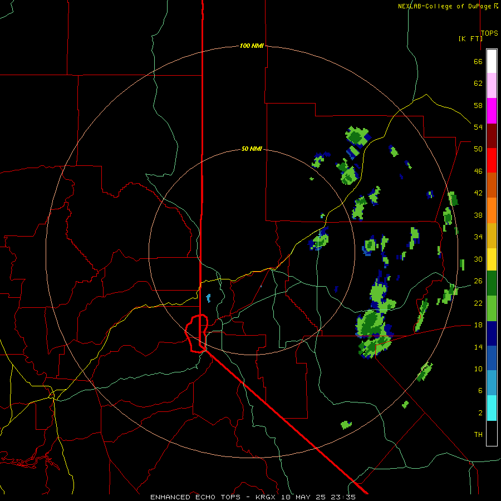Click the red outlined lake shape near center
This screenshot has width=501, height=501.
pyautogui.click(x=197, y=333)
